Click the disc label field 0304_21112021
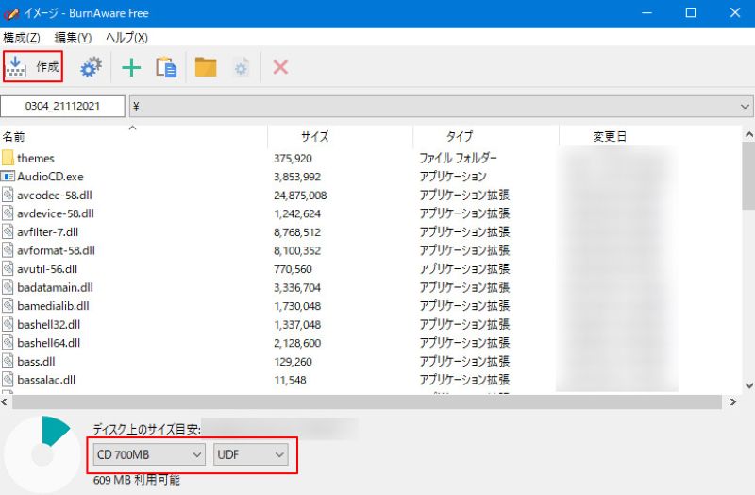 pos(62,106)
